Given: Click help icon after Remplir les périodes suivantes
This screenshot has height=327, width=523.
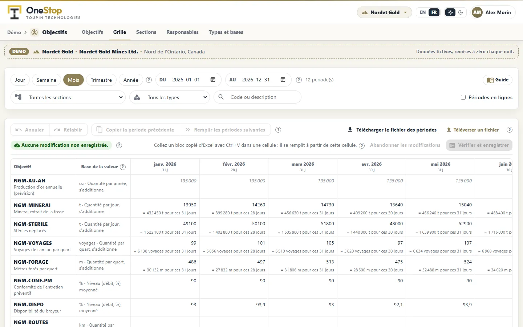Looking at the screenshot, I should (x=278, y=130).
